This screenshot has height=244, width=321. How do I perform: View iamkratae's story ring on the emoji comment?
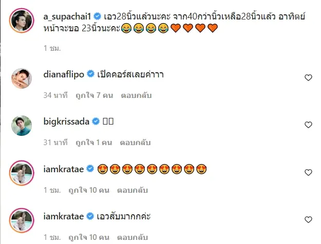(x=22, y=173)
